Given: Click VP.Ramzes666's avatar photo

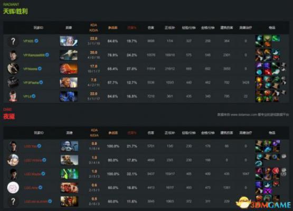Looking at the screenshot, I should click(13, 55).
